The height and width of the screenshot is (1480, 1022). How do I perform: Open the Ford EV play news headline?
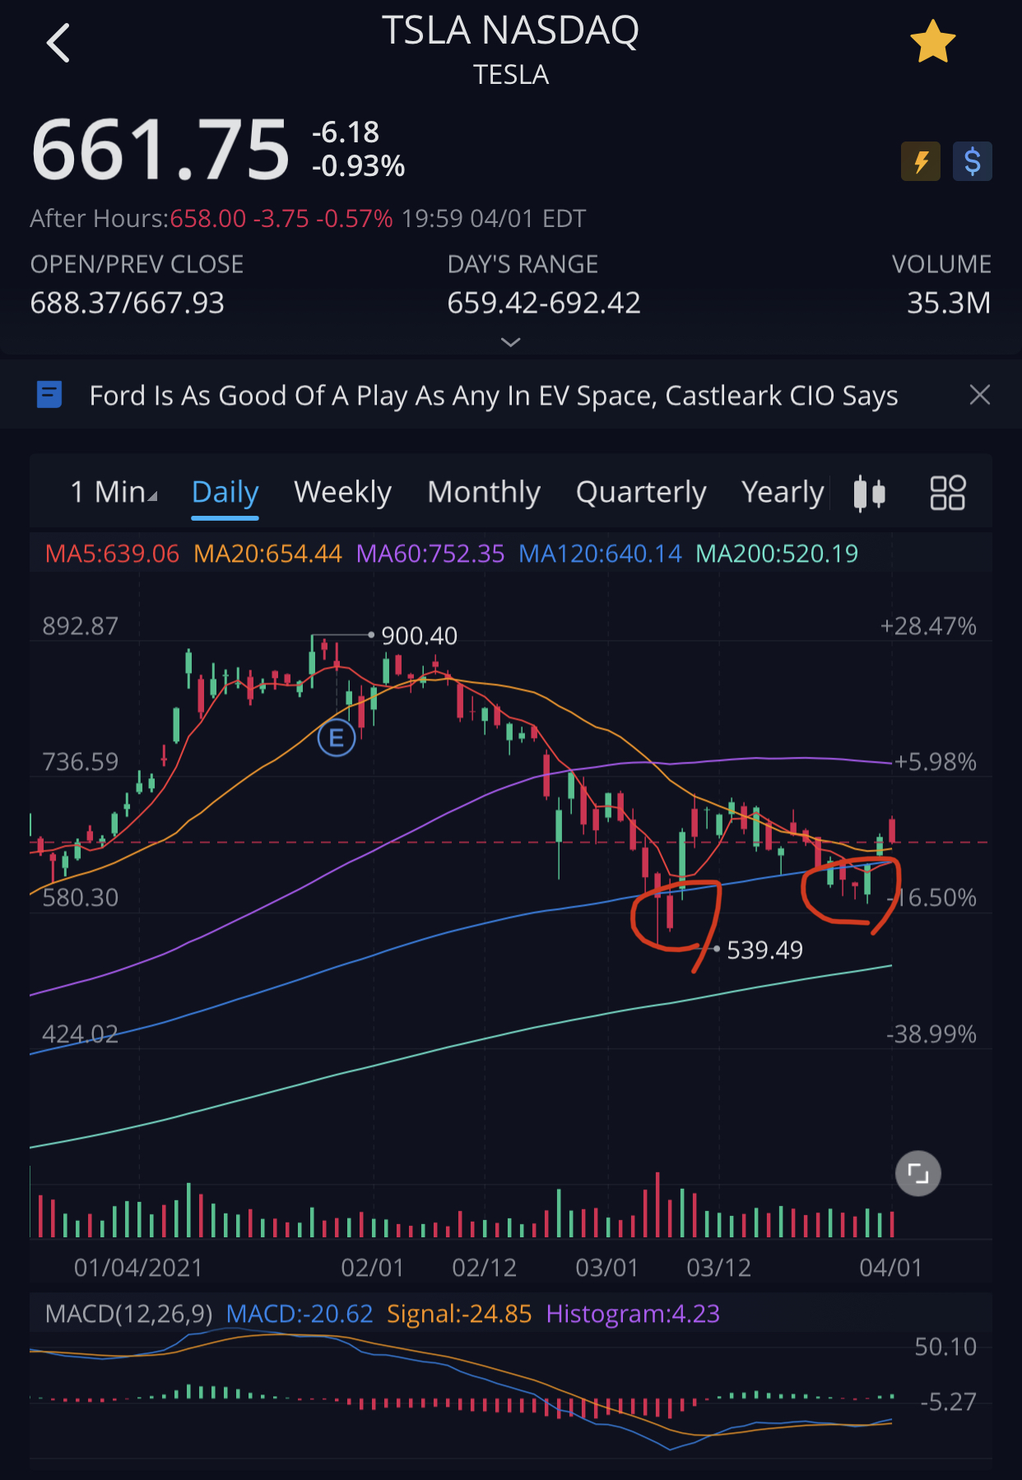(x=494, y=396)
